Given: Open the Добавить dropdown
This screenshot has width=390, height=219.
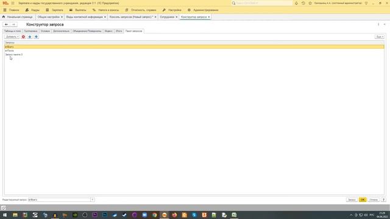Looking at the screenshot, I should coord(12,36).
